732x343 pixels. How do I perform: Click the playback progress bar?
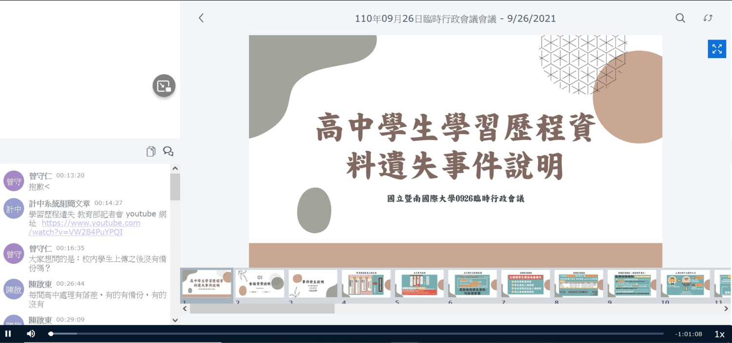356,334
